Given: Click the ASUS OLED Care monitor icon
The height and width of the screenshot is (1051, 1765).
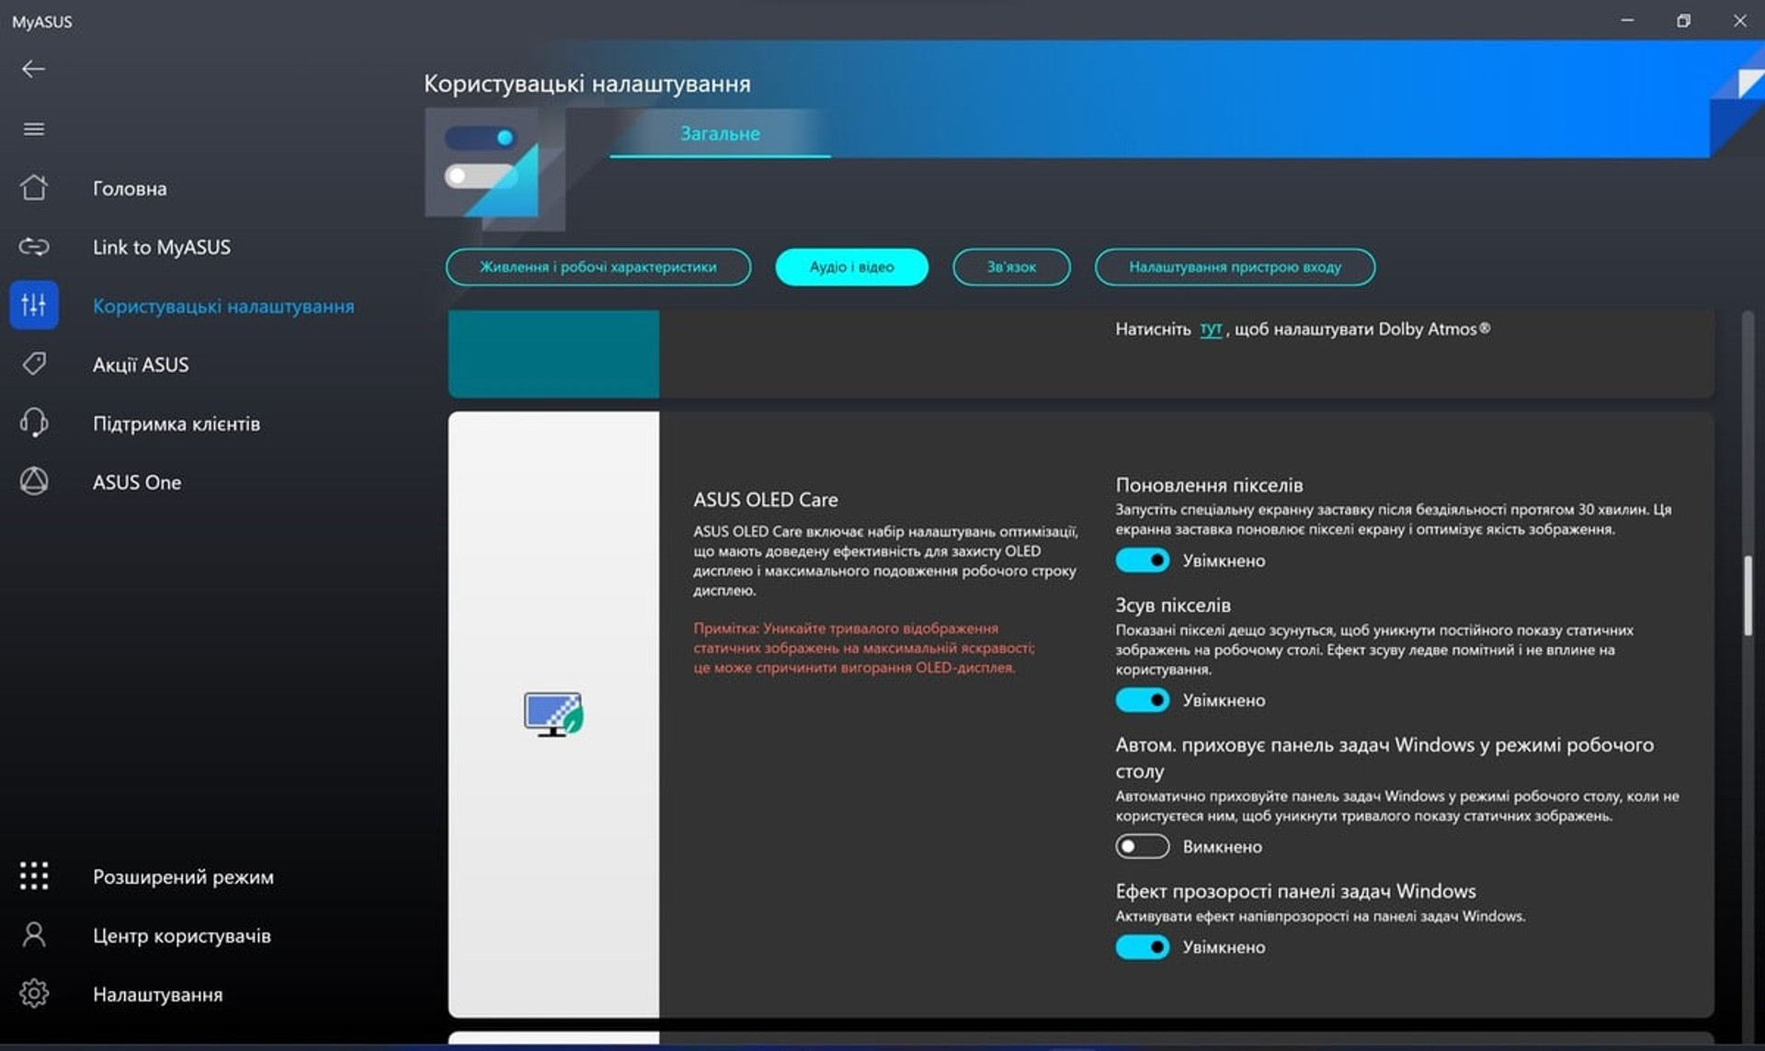Looking at the screenshot, I should pyautogui.click(x=553, y=714).
